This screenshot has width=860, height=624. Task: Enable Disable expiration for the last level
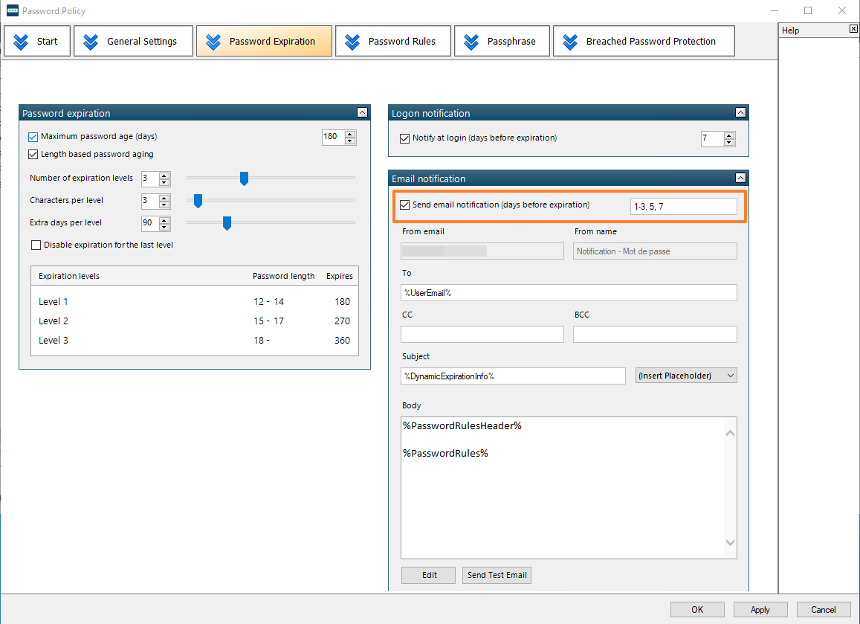36,245
